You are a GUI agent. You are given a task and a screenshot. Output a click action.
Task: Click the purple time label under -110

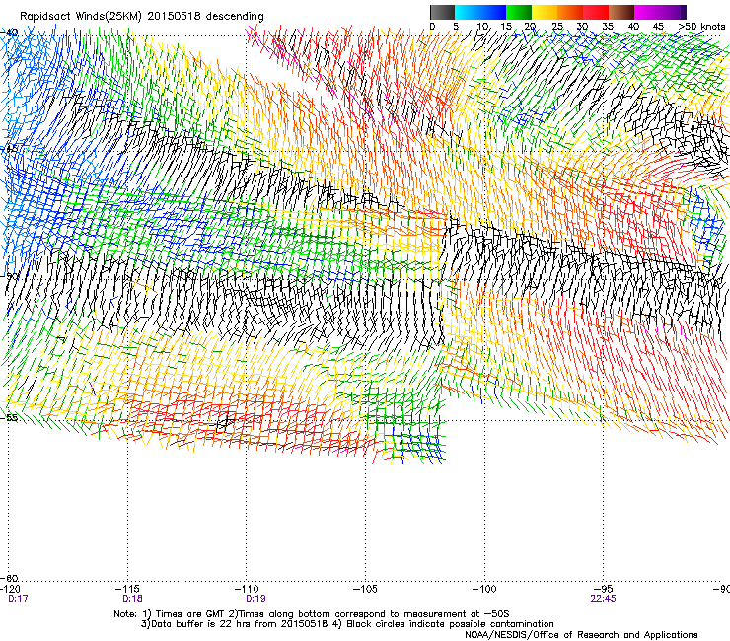click(255, 599)
